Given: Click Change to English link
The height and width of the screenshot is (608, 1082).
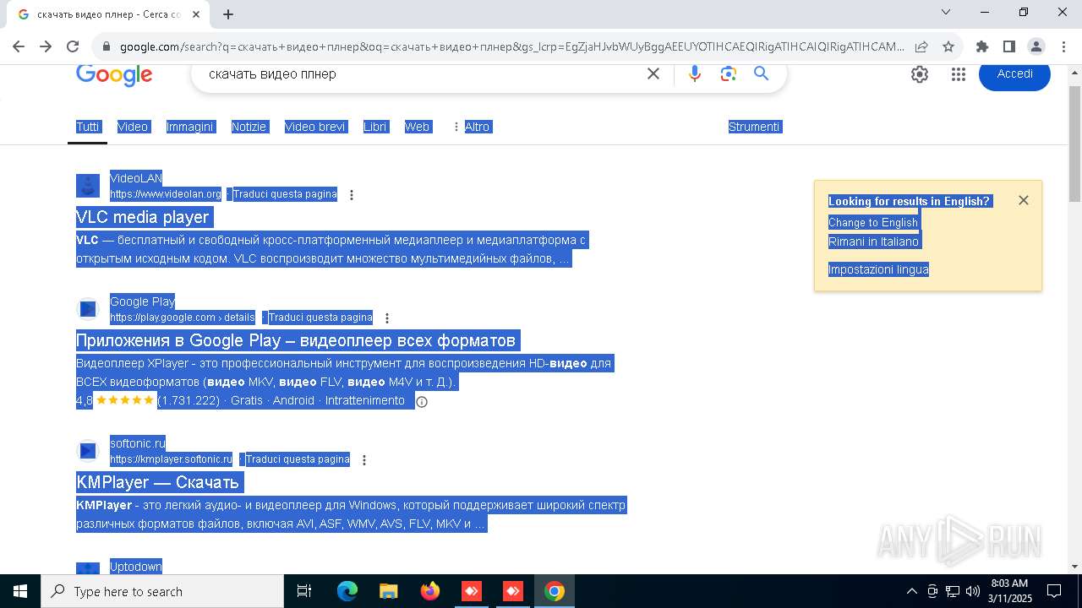Looking at the screenshot, I should [x=873, y=223].
